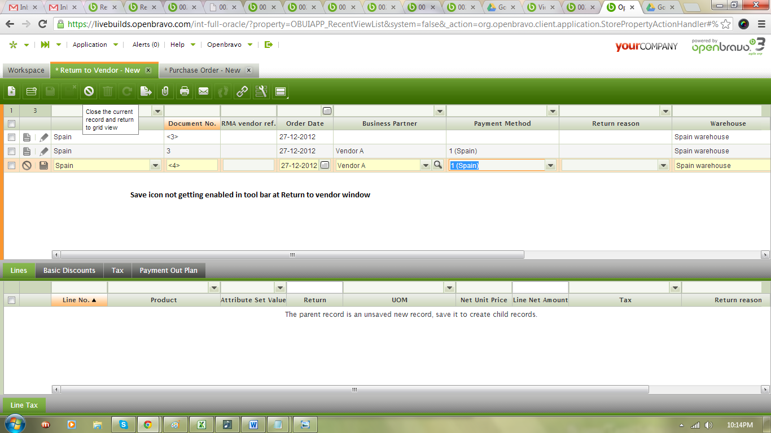Open Alerts (0)
This screenshot has width=771, height=433.
coord(146,45)
